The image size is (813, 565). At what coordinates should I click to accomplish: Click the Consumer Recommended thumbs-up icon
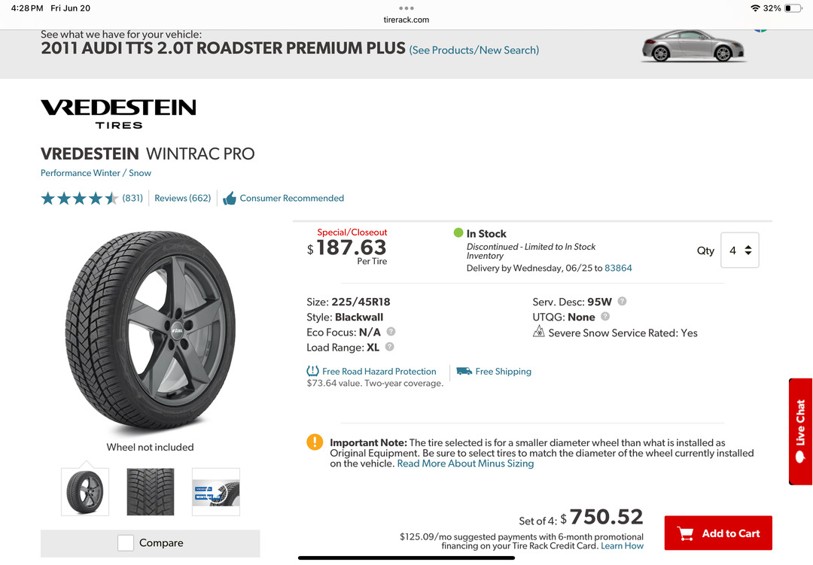pyautogui.click(x=229, y=199)
